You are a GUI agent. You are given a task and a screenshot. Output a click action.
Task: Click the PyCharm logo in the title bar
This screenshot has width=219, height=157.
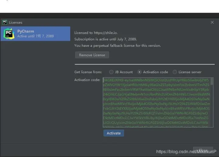5,22
